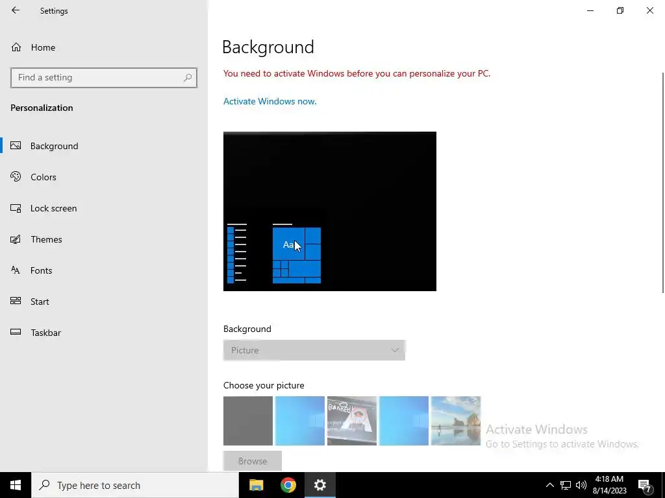The width and height of the screenshot is (665, 498).
Task: Click the Themes brush icon in sidebar
Action: pos(16,239)
